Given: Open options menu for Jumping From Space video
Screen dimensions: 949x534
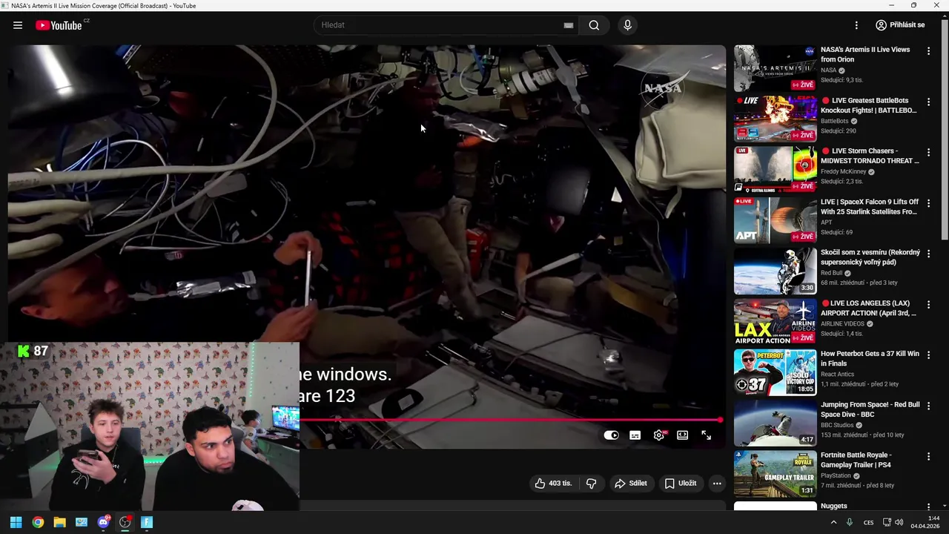Looking at the screenshot, I should (x=928, y=406).
